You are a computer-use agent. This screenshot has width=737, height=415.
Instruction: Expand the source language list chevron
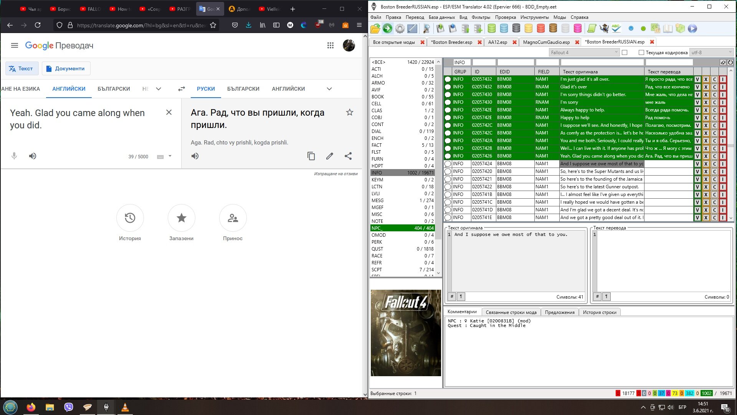159,89
